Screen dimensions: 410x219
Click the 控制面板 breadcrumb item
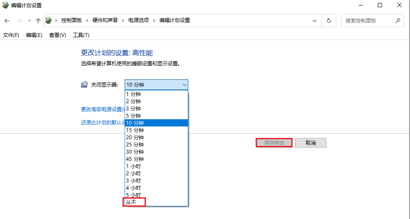tap(72, 20)
